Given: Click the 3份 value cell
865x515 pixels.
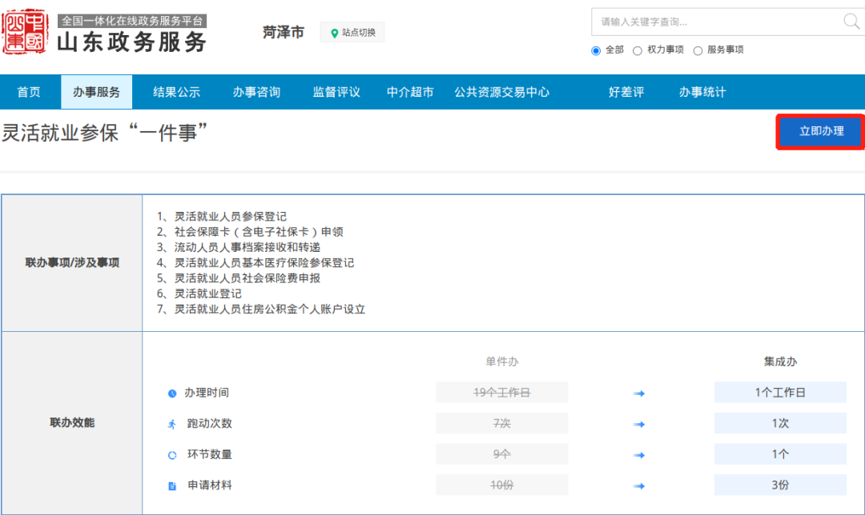Looking at the screenshot, I should (x=780, y=485).
